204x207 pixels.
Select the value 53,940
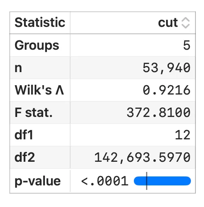pos(166,68)
